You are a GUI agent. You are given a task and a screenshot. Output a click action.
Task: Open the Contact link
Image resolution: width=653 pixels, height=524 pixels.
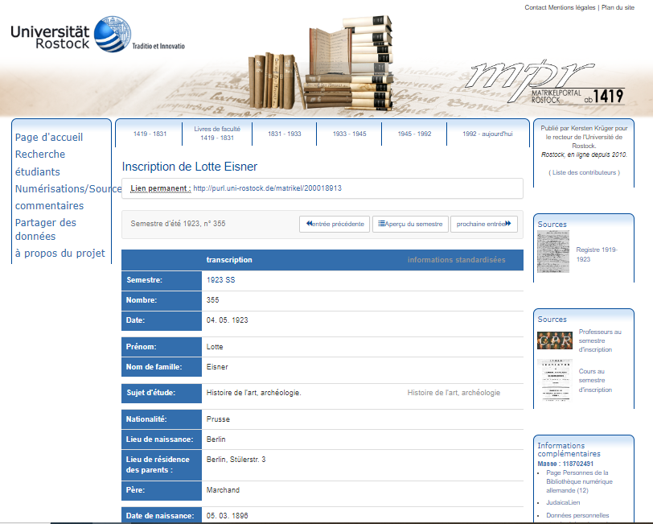[x=535, y=7]
